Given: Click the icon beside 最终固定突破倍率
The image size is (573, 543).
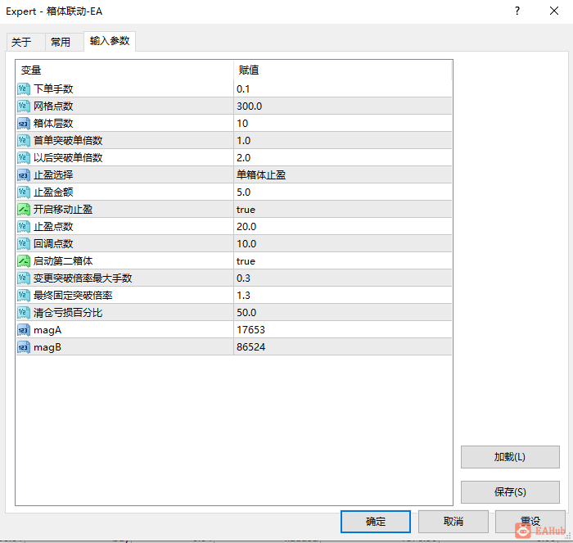Looking at the screenshot, I should point(24,295).
